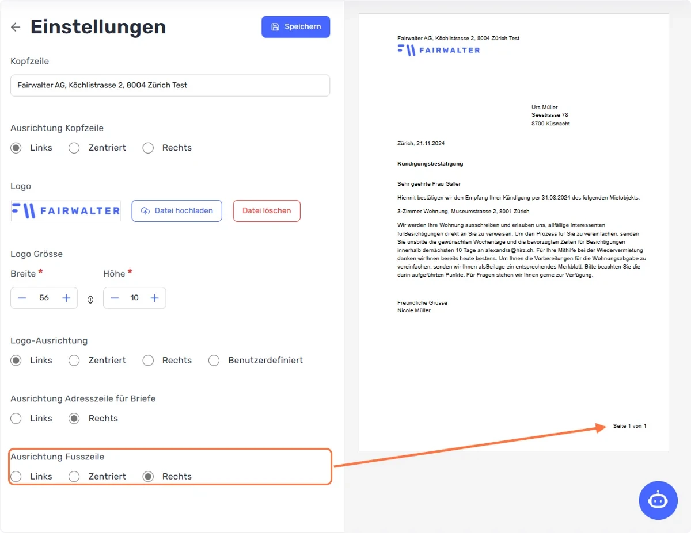Increase Breite with the plus button
691x533 pixels.
pos(66,298)
